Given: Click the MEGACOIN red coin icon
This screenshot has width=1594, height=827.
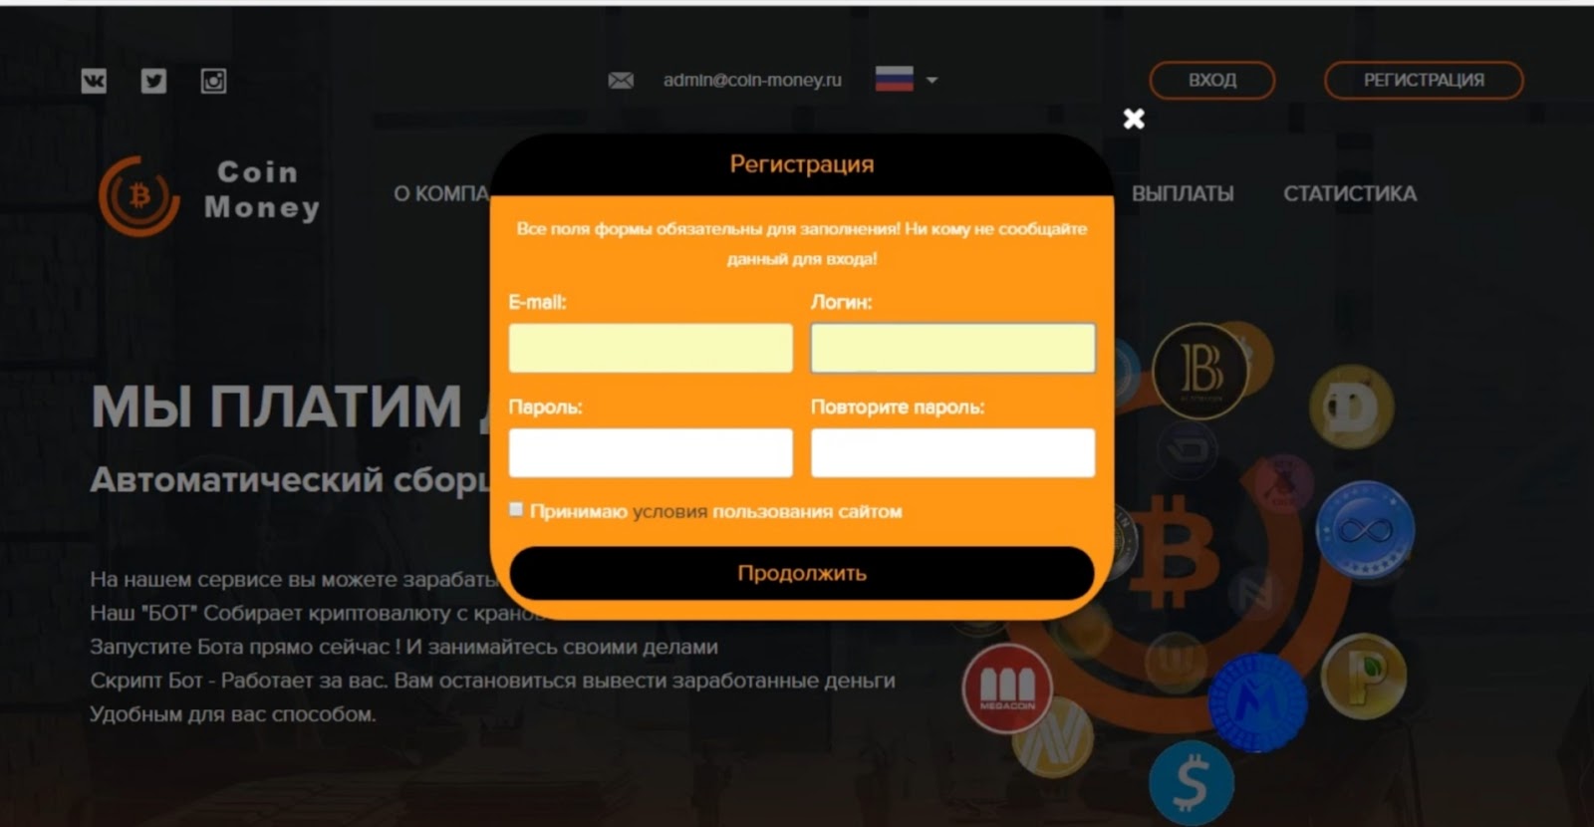Looking at the screenshot, I should pos(1006,689).
